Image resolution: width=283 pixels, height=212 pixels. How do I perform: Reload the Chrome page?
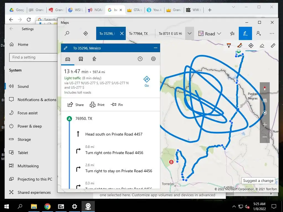pos(29,20)
